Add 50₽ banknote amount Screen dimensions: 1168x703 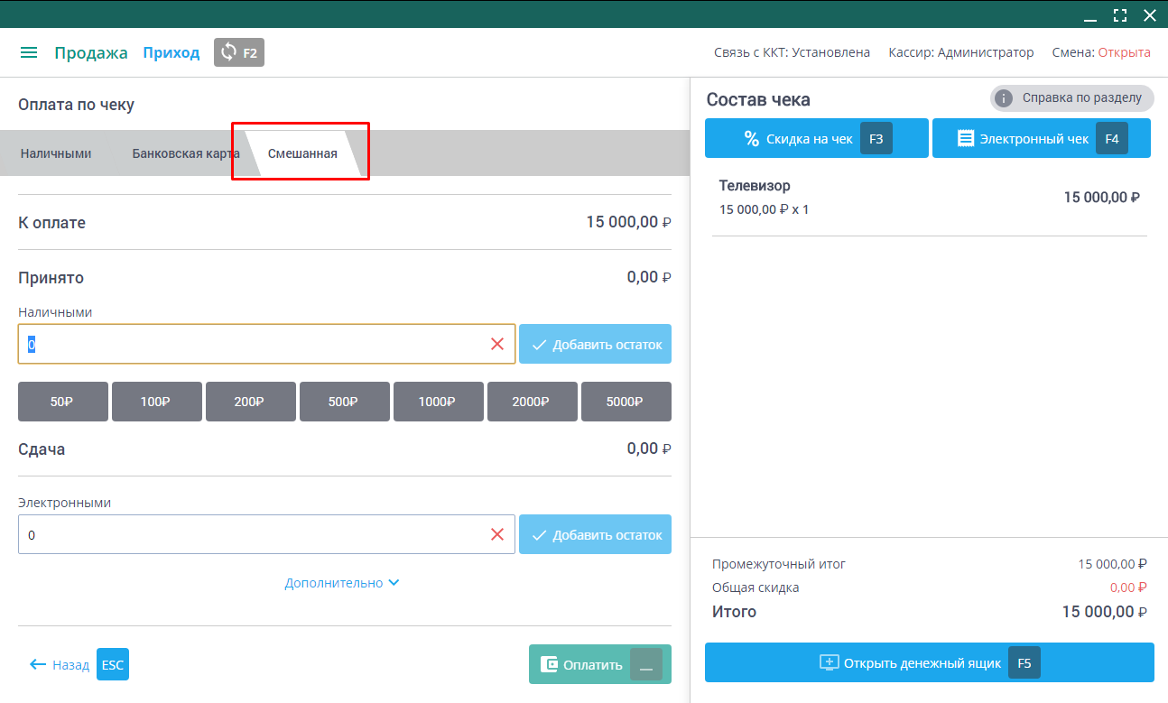(63, 402)
